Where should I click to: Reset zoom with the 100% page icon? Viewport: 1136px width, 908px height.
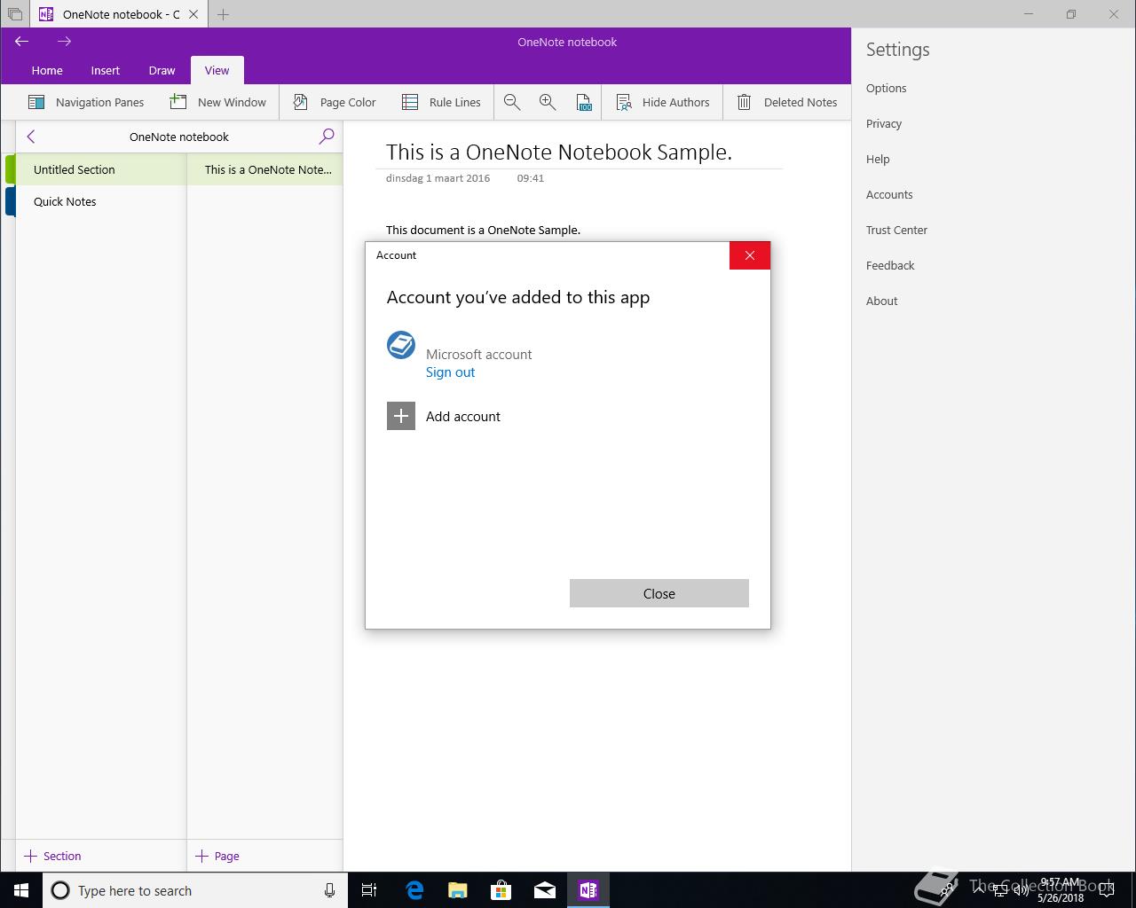tap(583, 102)
